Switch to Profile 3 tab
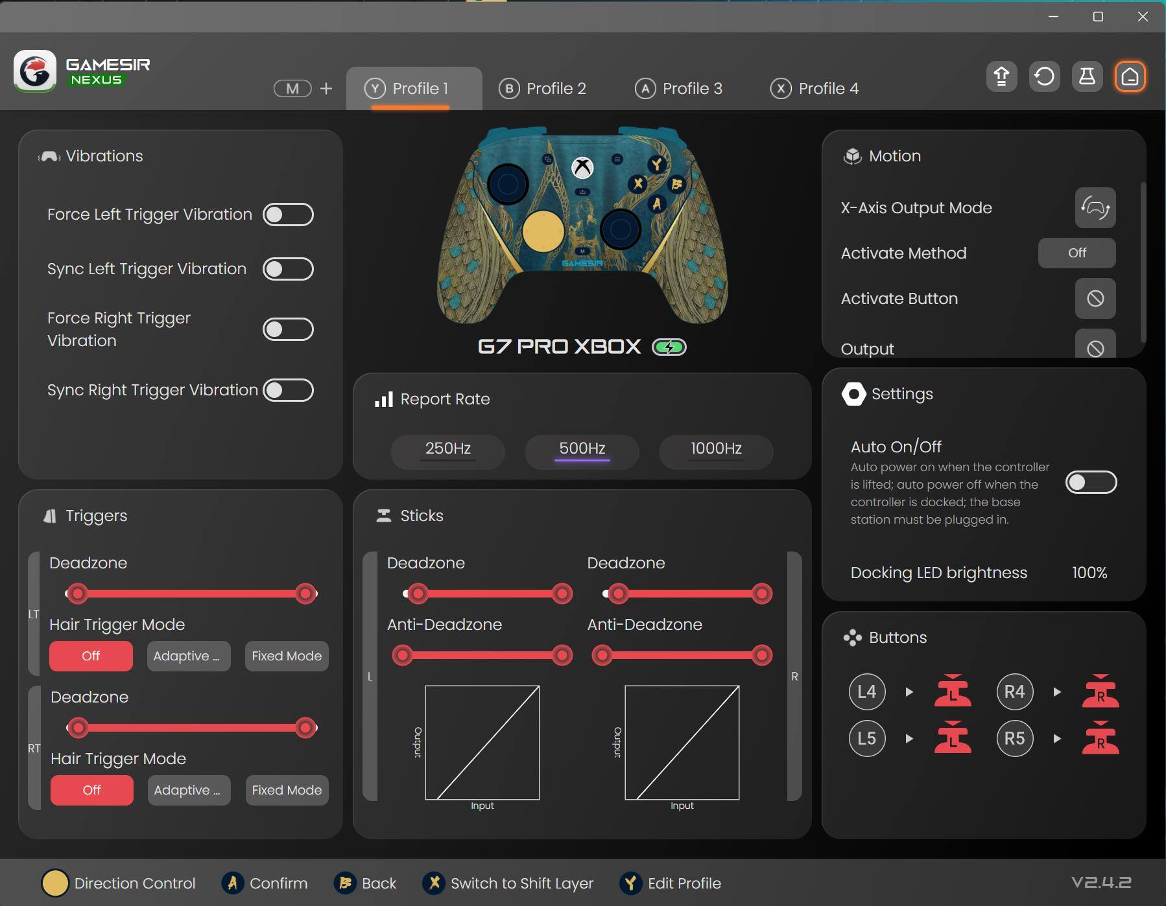 (678, 89)
